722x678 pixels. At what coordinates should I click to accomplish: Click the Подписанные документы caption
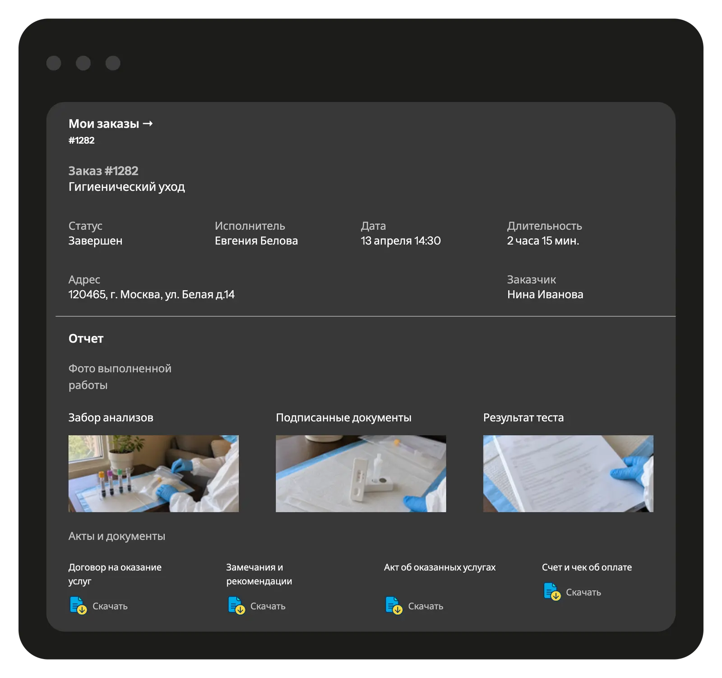click(x=344, y=418)
